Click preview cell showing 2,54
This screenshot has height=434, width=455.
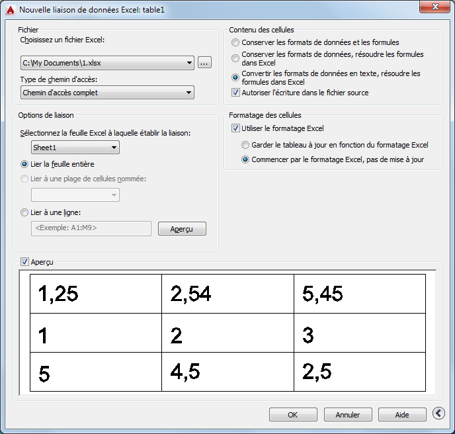[227, 294]
